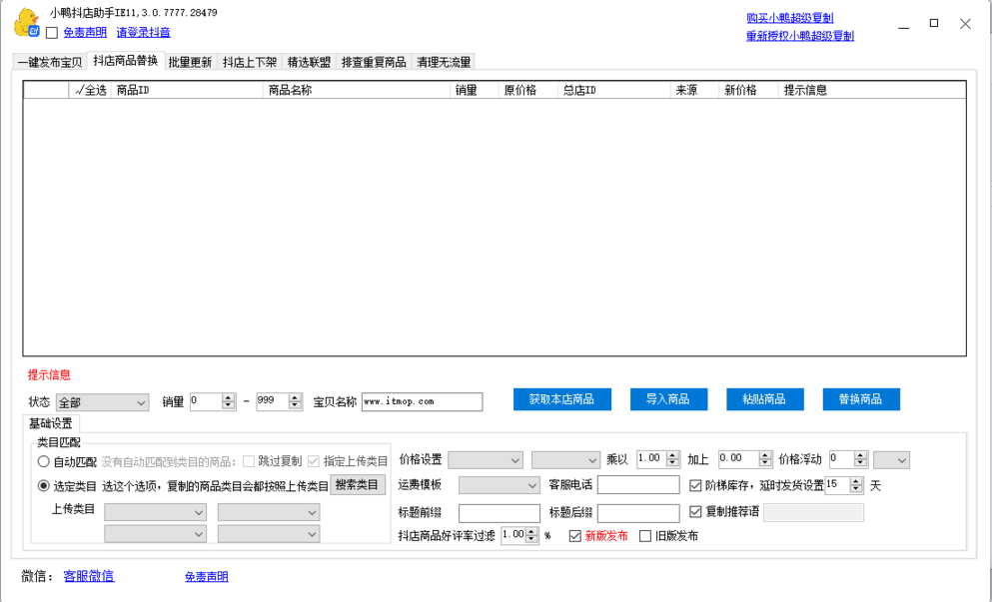Open the 清理无流量 tab

point(444,62)
